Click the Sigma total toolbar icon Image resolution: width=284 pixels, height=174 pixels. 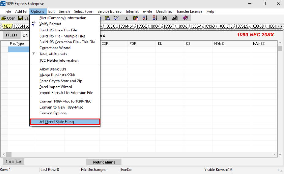tap(127, 18)
